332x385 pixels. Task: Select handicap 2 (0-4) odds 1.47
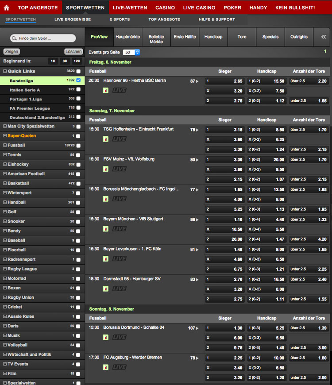[266, 239]
